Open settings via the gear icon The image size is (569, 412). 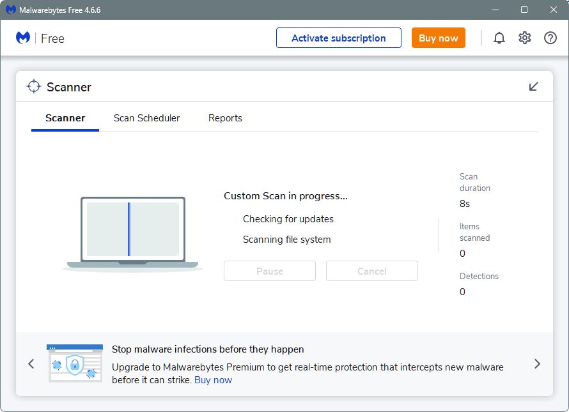pyautogui.click(x=525, y=38)
